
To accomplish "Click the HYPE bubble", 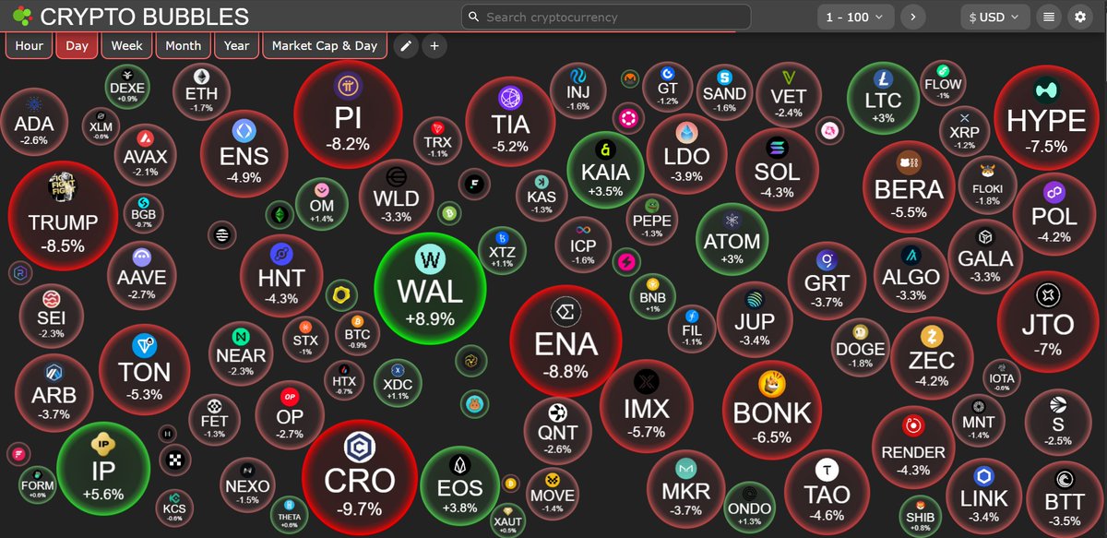I will coord(1046,115).
